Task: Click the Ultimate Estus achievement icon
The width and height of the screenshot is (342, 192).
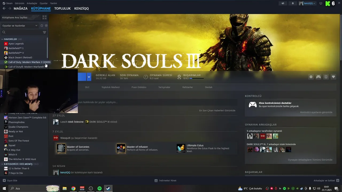Action: pos(181,148)
